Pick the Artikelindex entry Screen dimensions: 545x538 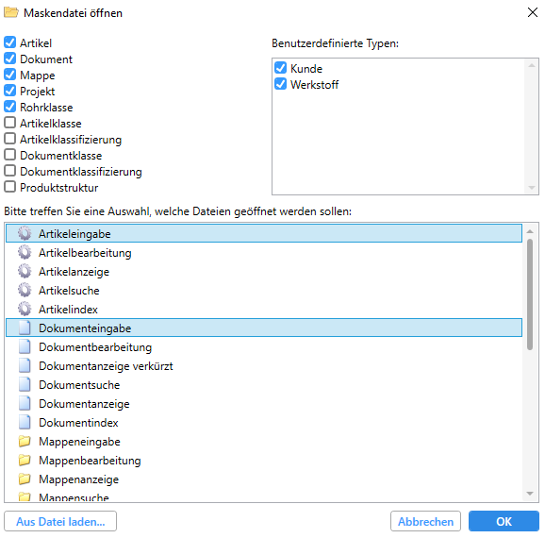[264, 309]
